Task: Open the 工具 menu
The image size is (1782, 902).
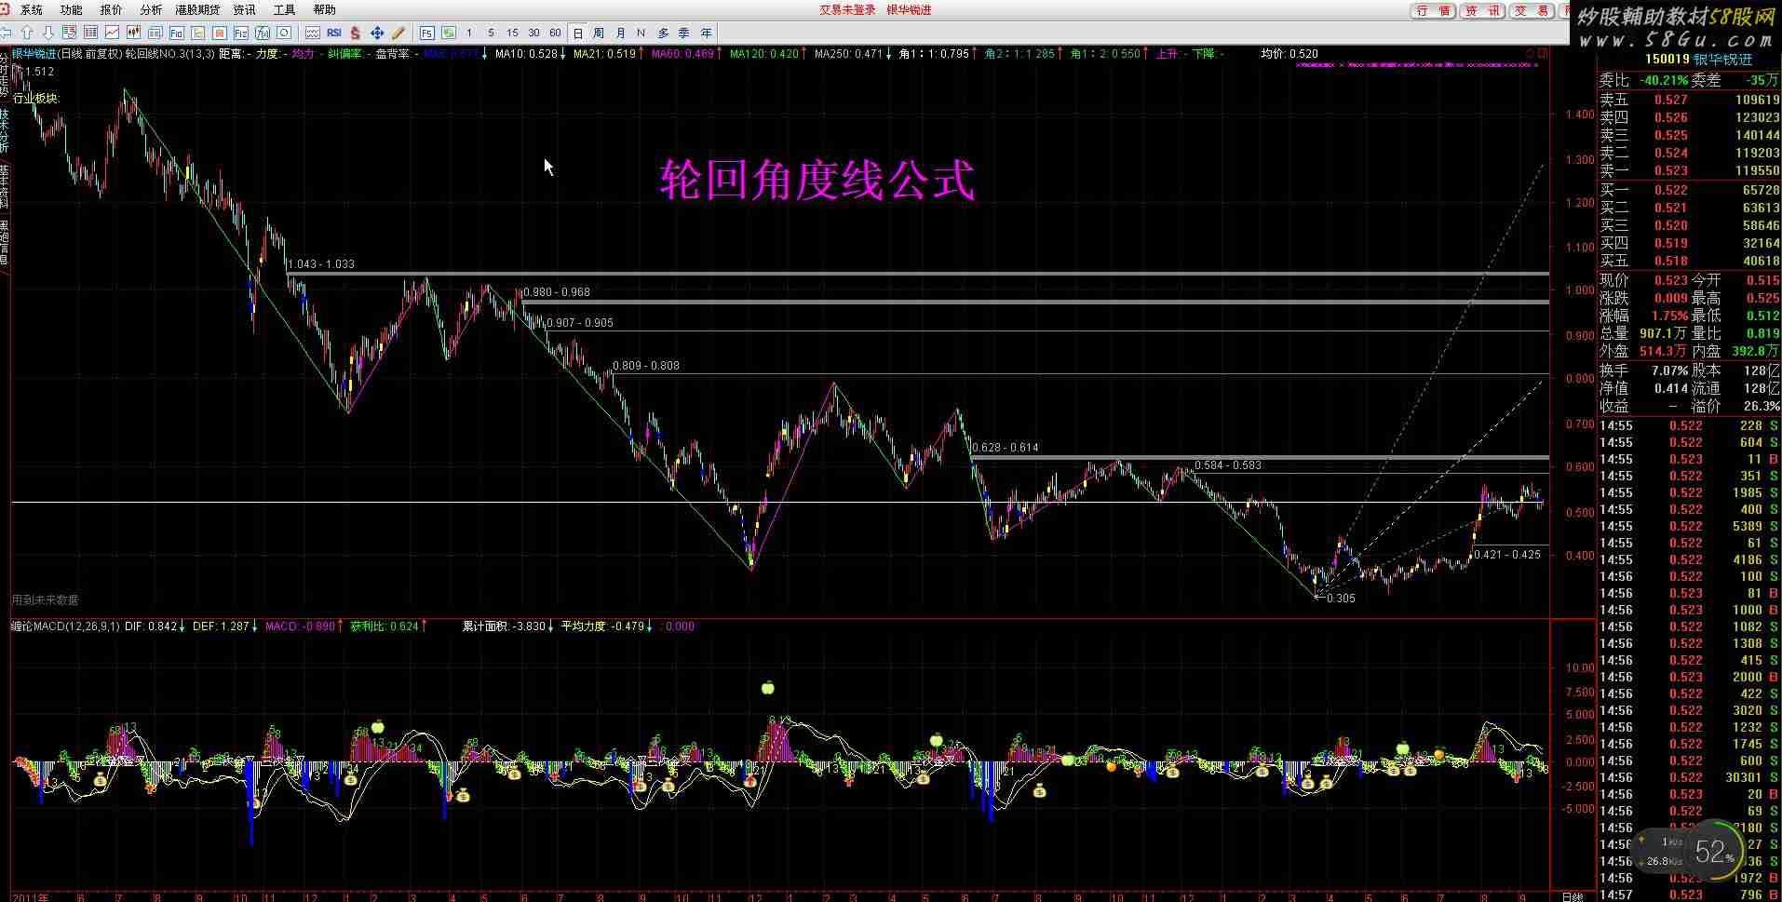Action: [x=284, y=10]
